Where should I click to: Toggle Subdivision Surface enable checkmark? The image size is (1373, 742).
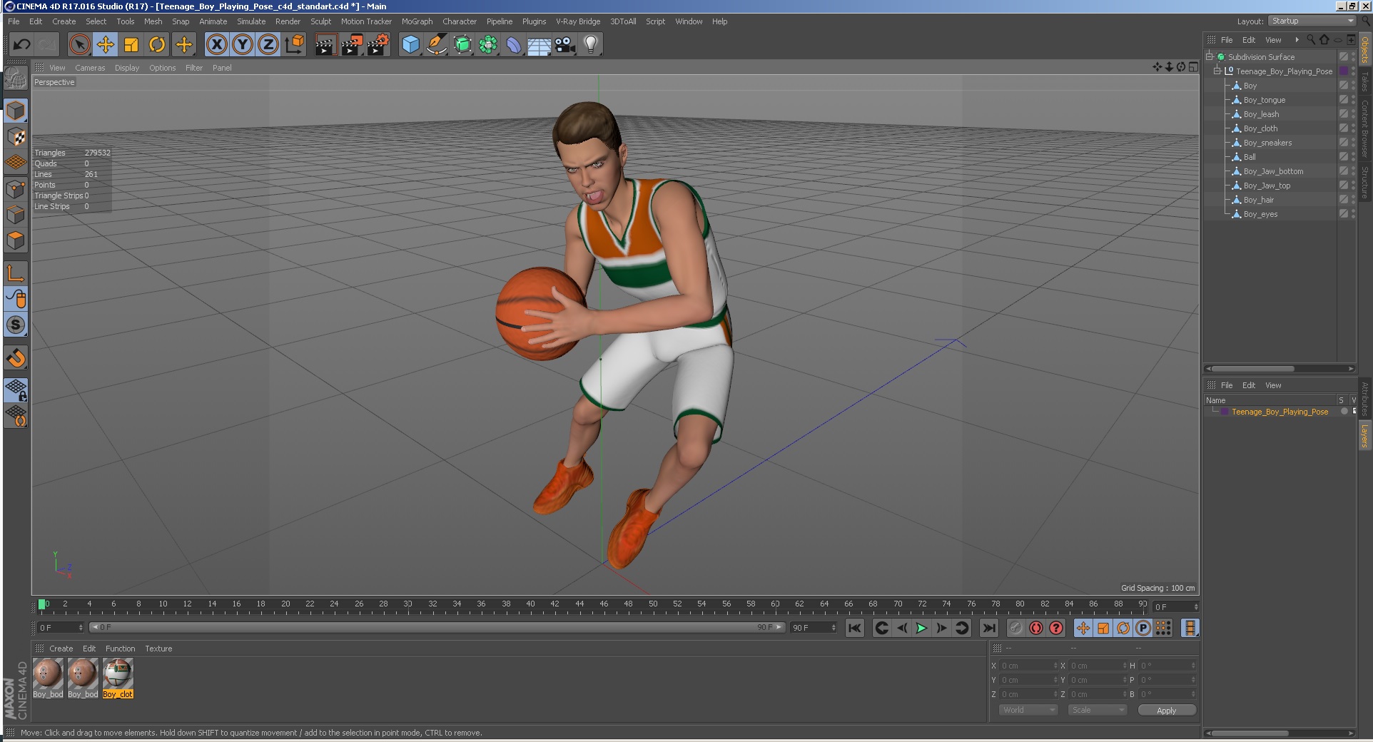[1343, 57]
